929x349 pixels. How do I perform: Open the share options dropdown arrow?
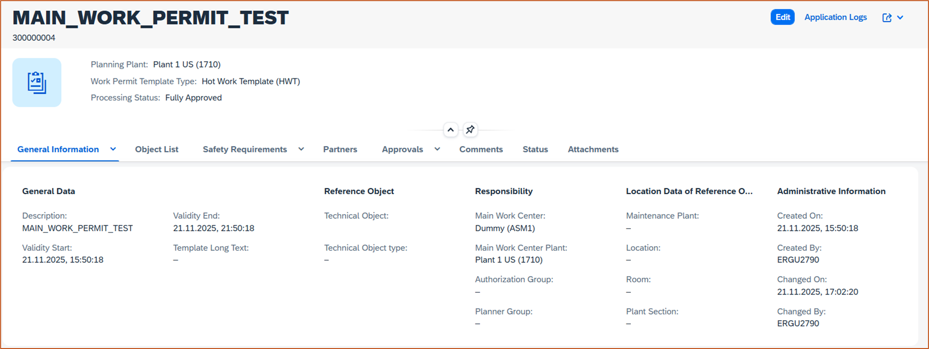900,18
